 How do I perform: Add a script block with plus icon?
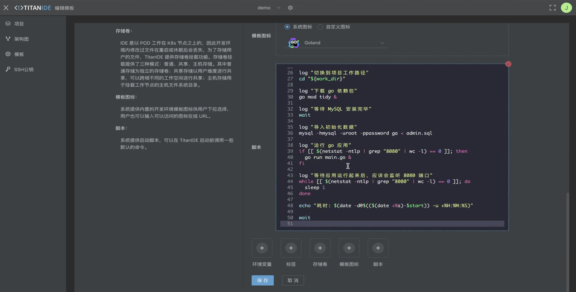point(378,248)
